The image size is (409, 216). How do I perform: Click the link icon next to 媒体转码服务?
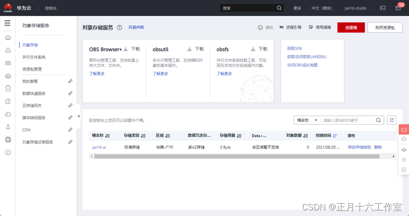point(70,118)
